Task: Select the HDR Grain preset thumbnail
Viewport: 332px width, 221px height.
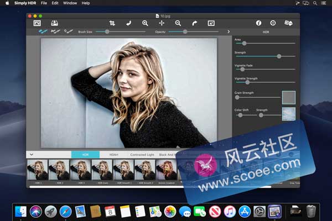Action: click(x=102, y=170)
